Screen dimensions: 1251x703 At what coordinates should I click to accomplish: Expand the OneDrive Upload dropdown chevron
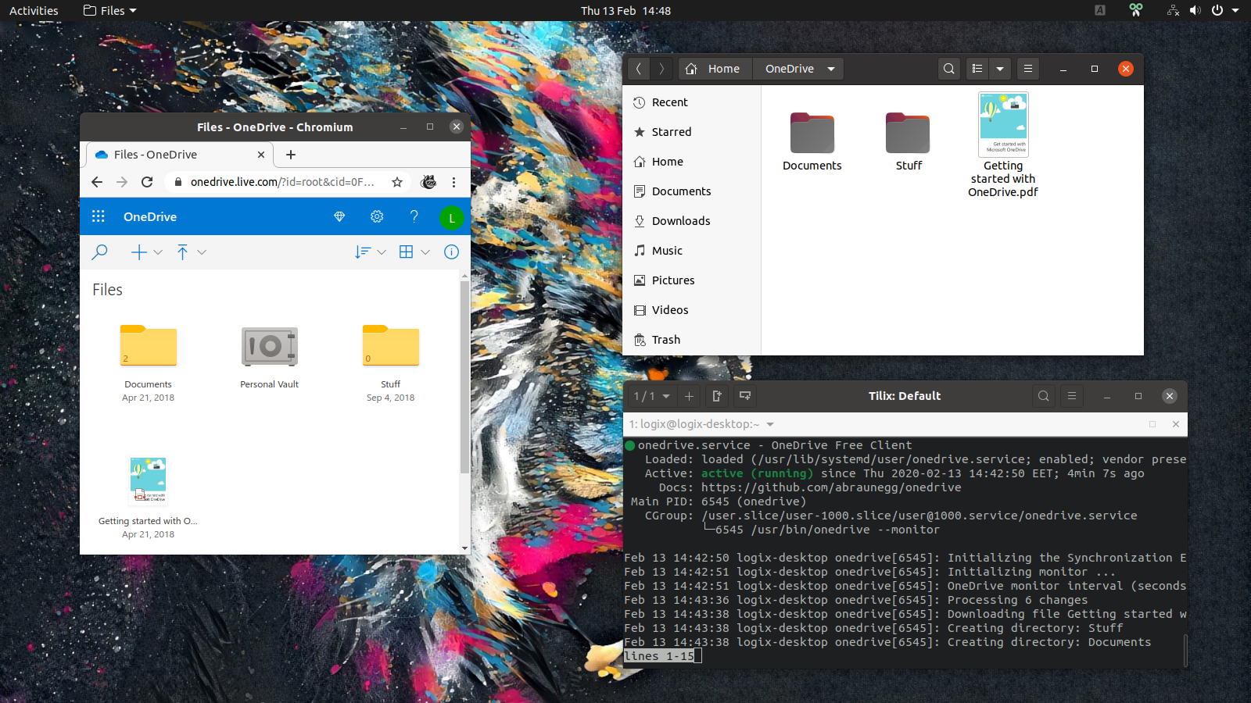(x=202, y=252)
